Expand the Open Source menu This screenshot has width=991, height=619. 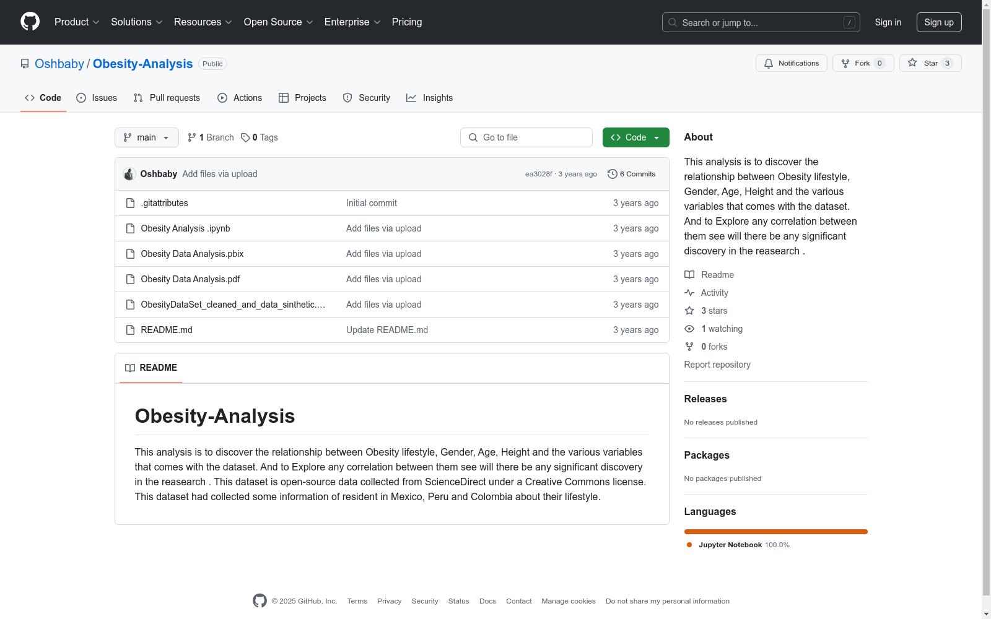278,22
